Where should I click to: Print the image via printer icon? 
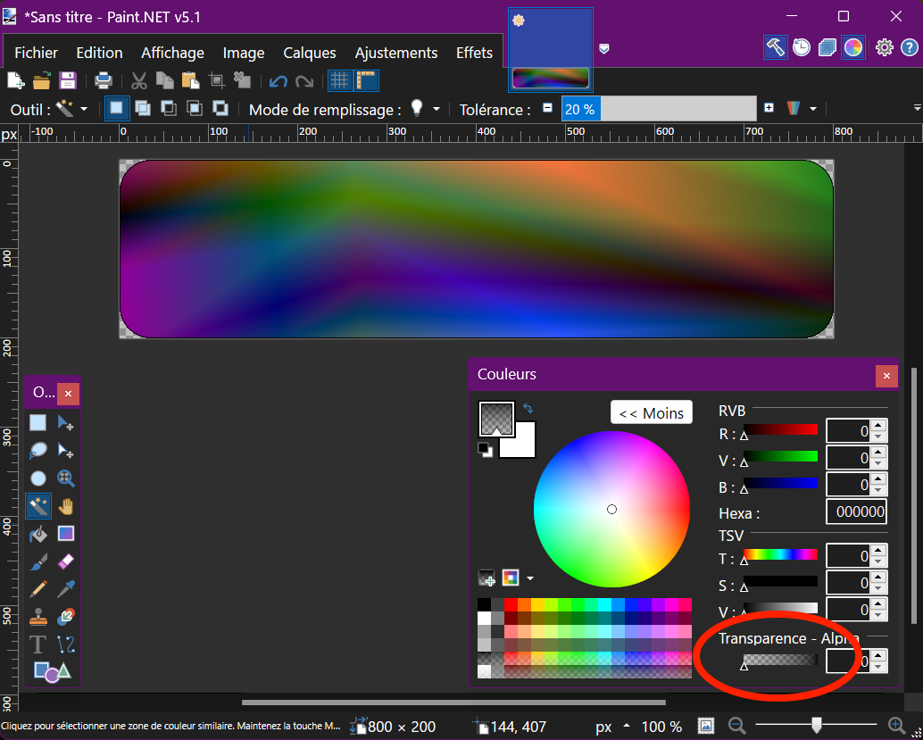[x=104, y=80]
